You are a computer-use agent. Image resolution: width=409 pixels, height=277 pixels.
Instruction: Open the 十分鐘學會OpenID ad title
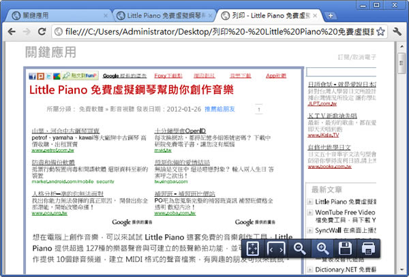pyautogui.click(x=180, y=131)
